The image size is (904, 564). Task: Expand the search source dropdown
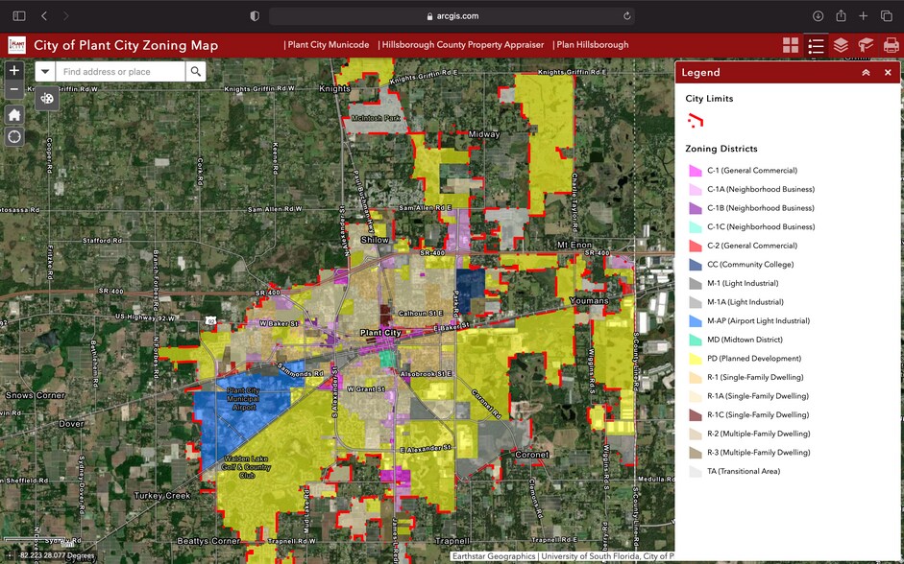[x=45, y=72]
